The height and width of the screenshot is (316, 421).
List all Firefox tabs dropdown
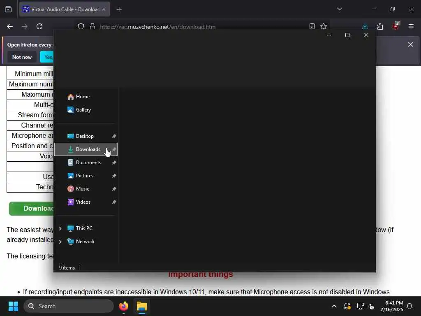(x=339, y=9)
